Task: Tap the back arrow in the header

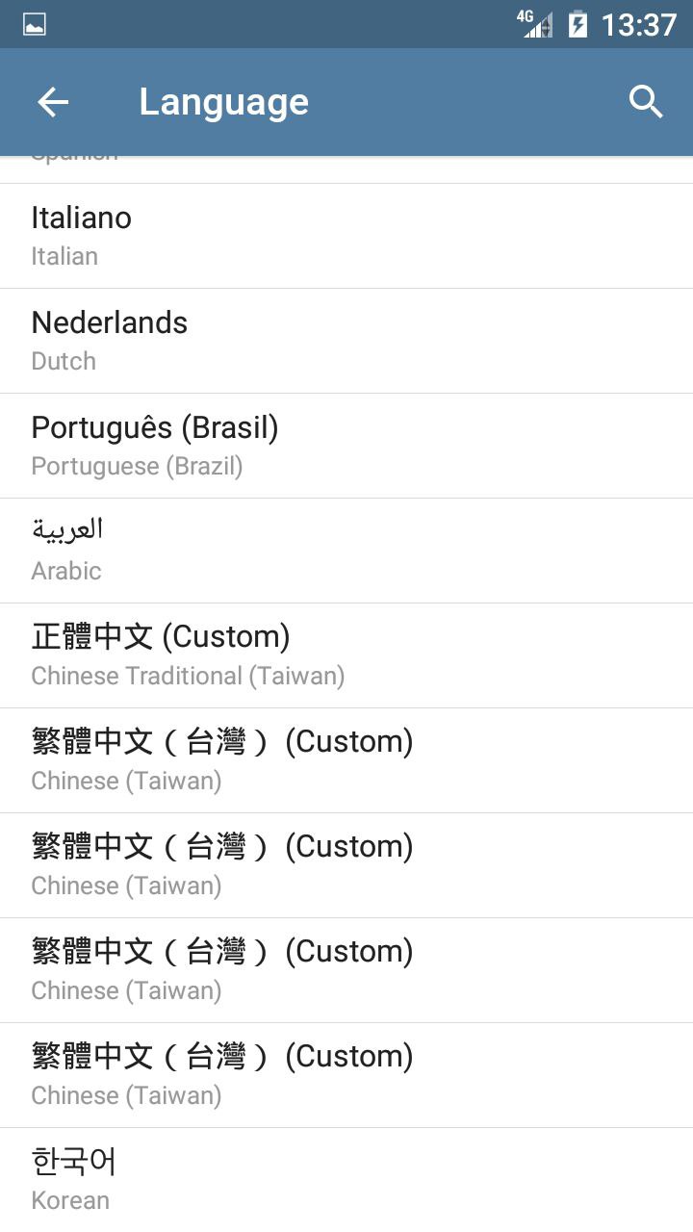Action: coord(53,102)
